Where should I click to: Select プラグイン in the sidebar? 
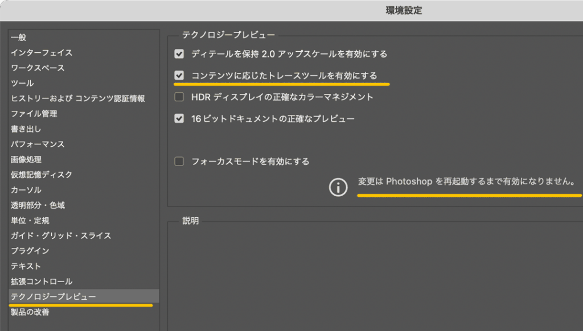click(x=30, y=251)
